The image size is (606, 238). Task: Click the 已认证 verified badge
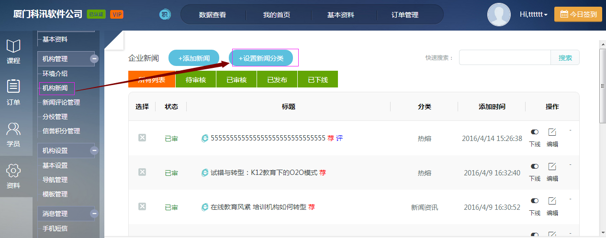pyautogui.click(x=96, y=14)
